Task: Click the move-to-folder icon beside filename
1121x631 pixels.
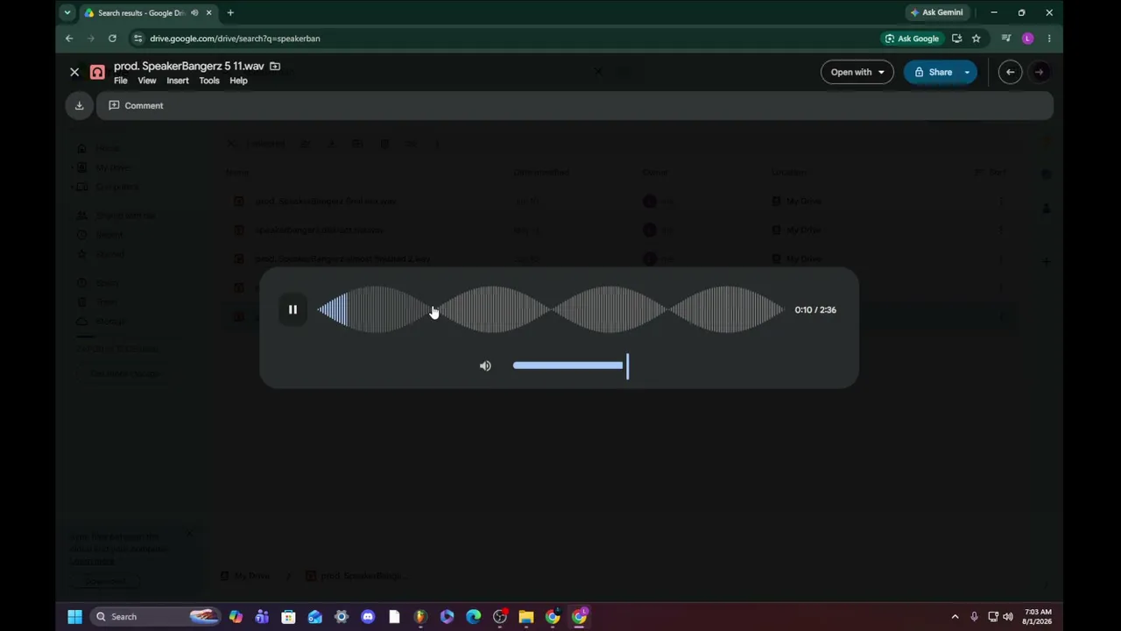Action: 275,66
